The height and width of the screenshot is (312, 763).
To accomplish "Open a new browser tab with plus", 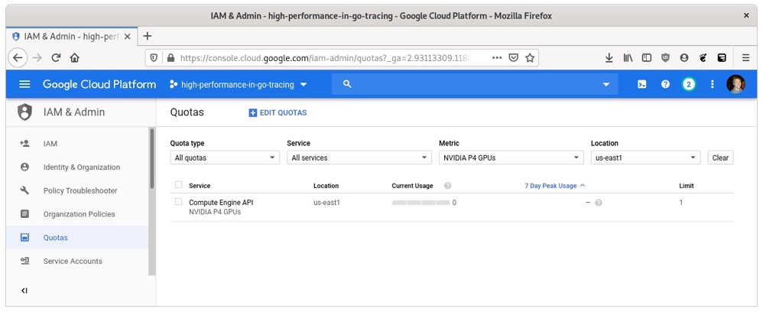I will tap(148, 37).
